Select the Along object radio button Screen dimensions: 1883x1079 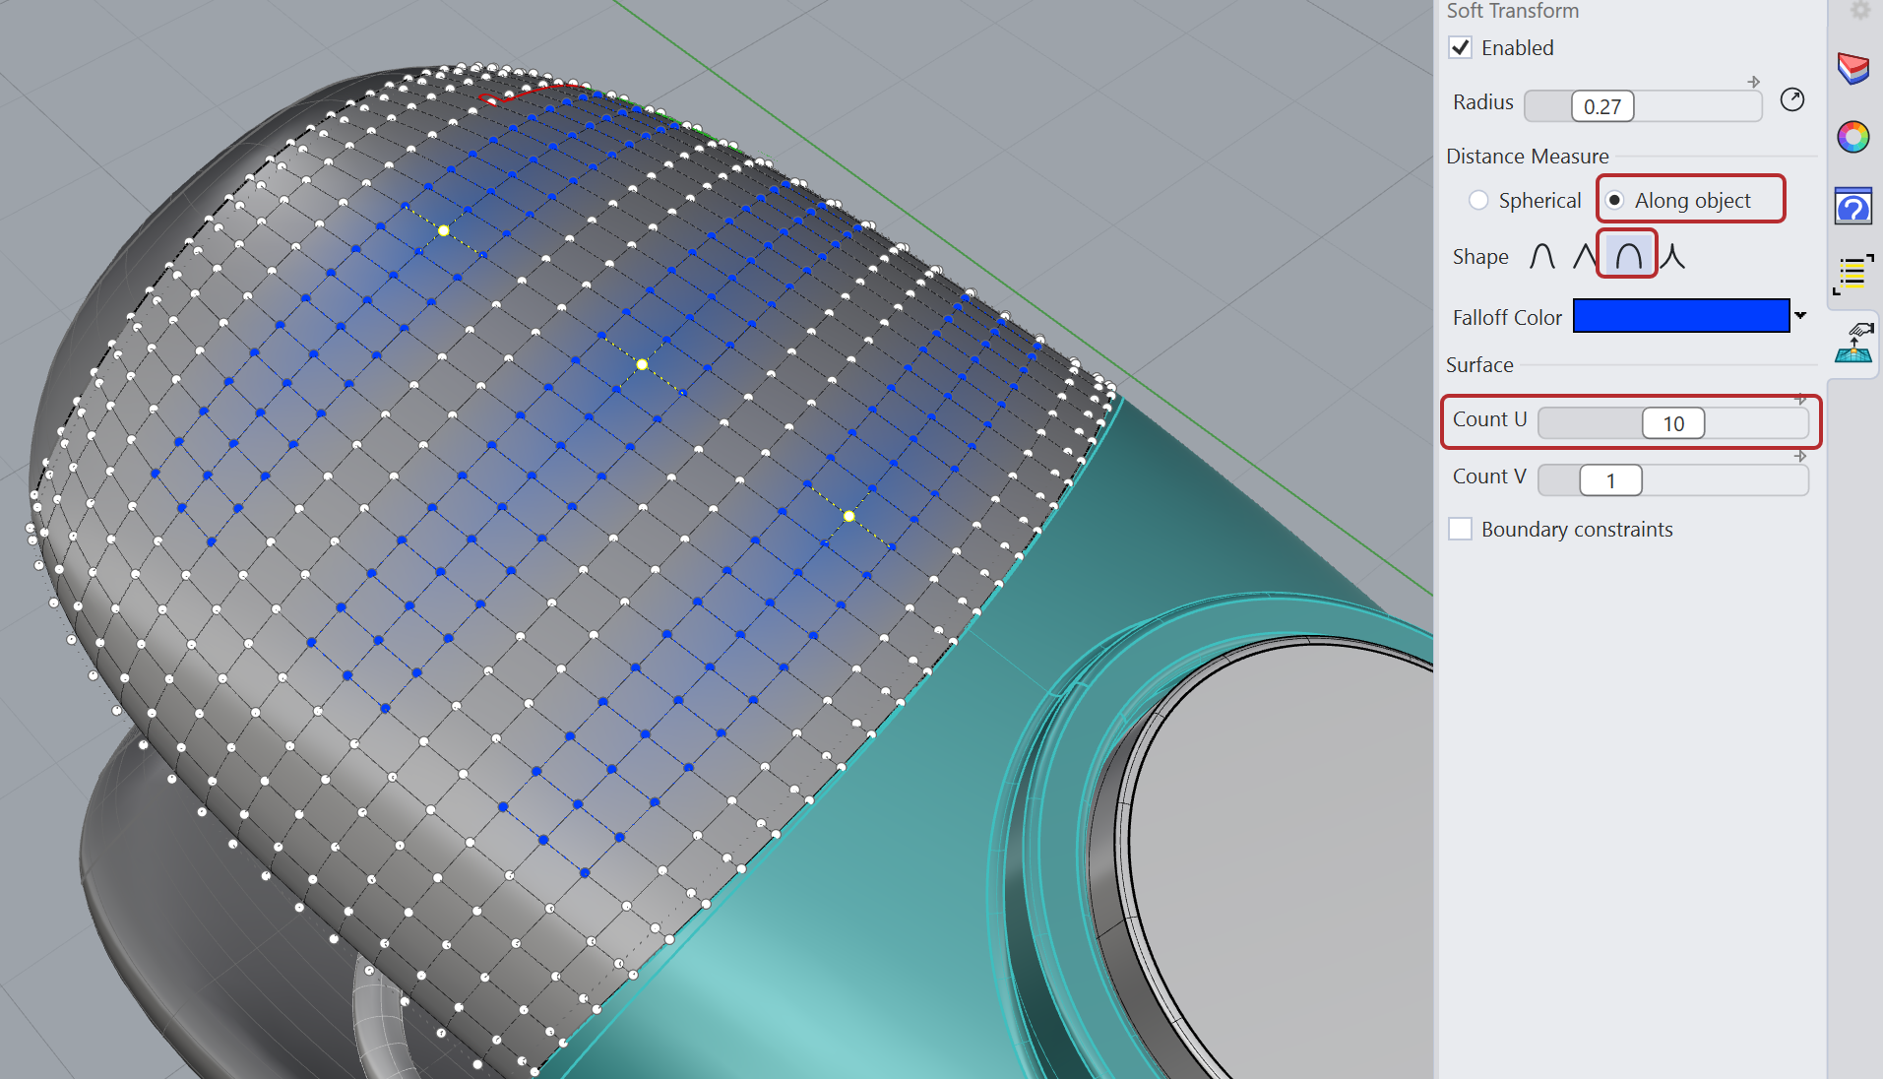[x=1615, y=200]
